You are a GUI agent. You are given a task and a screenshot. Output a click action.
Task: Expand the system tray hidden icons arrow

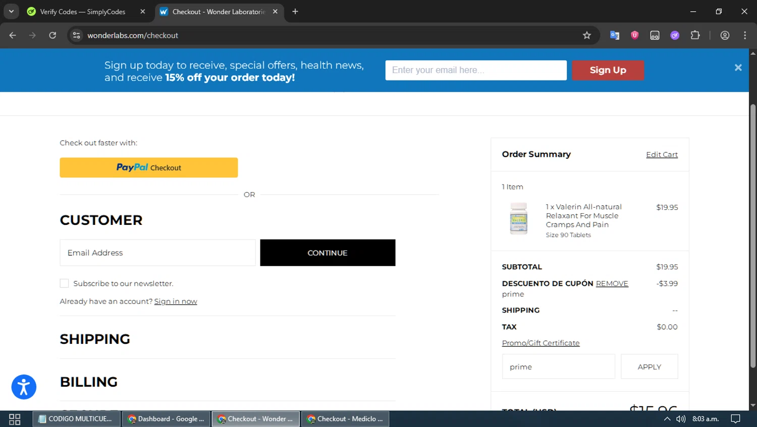tap(667, 419)
